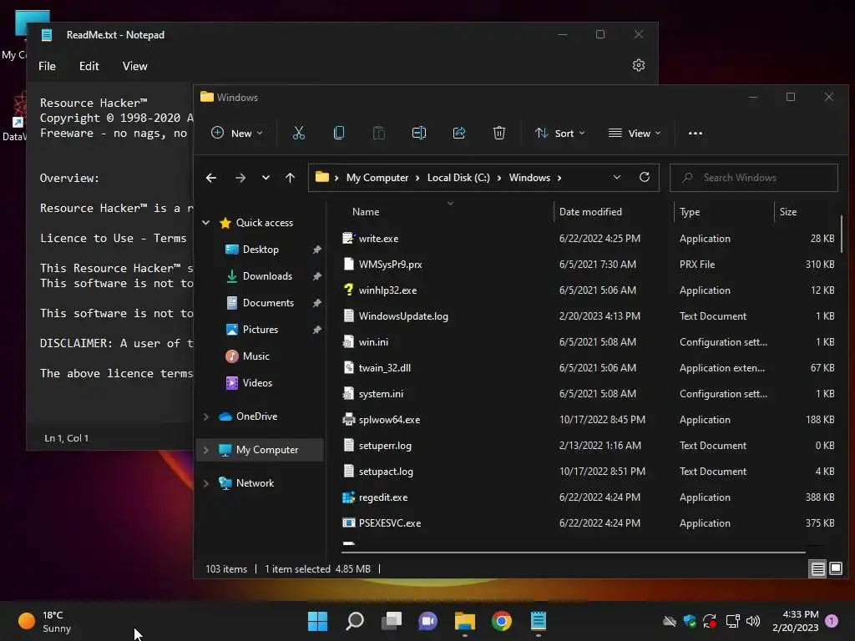This screenshot has width=855, height=641.
Task: Sort by the Type column header
Action: click(690, 212)
